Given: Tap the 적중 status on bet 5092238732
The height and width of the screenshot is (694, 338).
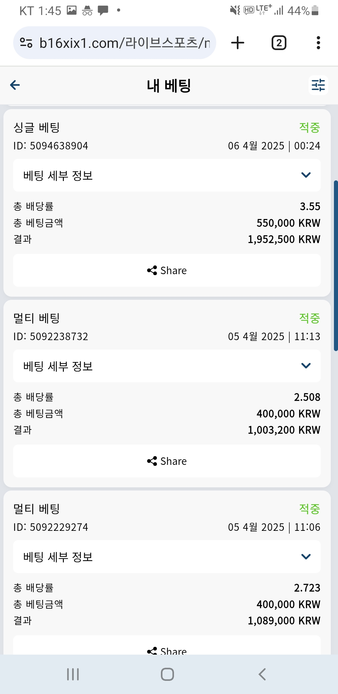Looking at the screenshot, I should [x=310, y=318].
